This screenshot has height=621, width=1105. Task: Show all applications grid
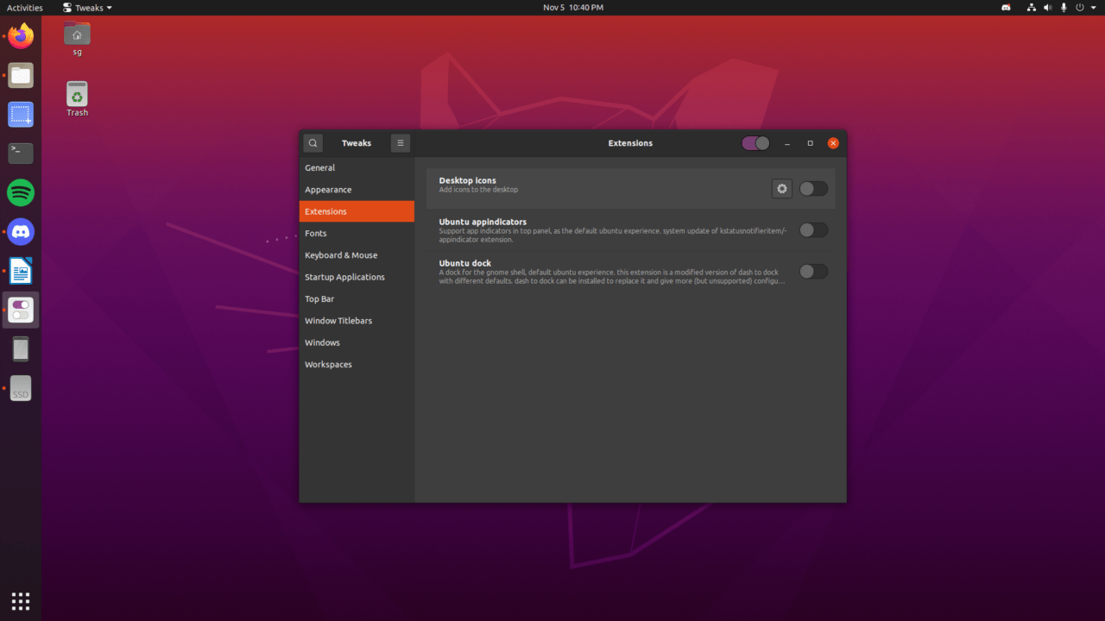[21, 600]
